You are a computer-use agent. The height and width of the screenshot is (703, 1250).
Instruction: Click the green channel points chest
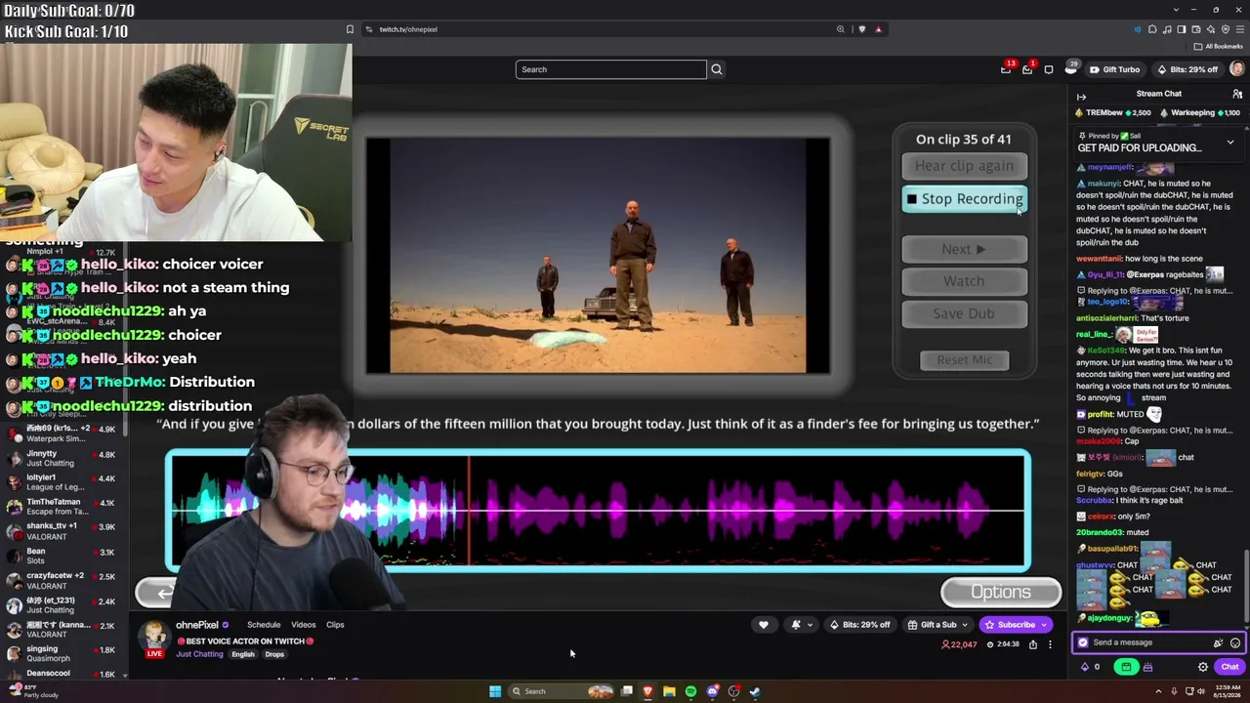pyautogui.click(x=1127, y=667)
